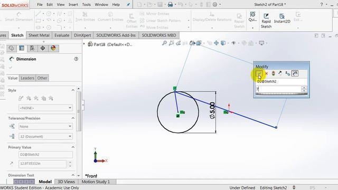Open the Edit menu
Image resolution: width=338 pixels, height=190 pixels.
coord(50,5)
